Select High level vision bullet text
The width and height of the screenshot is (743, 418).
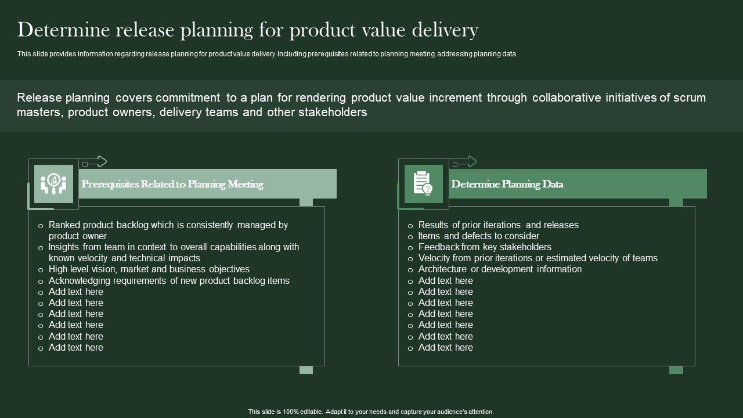pyautogui.click(x=149, y=269)
